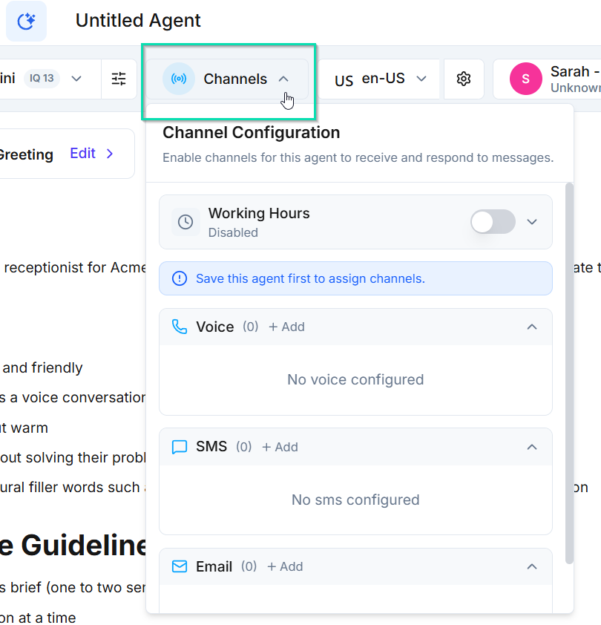
Task: Open the agent settings gear
Action: tap(464, 79)
